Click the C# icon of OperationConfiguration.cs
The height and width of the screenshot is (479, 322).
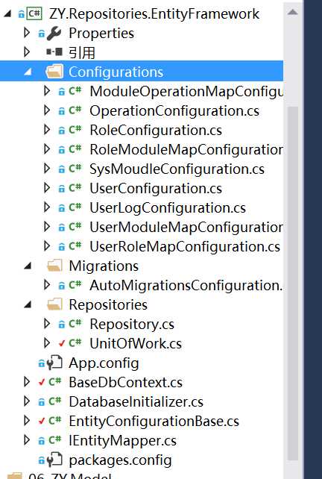pyautogui.click(x=75, y=110)
